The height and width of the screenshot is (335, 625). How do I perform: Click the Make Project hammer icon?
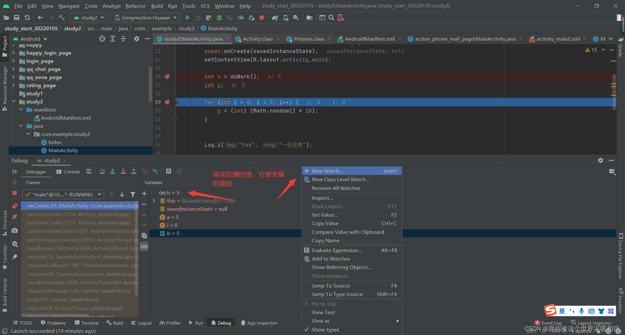(x=62, y=18)
